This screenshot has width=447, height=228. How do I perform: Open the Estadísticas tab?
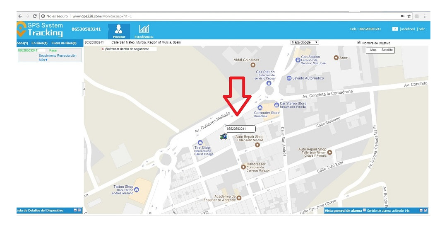click(144, 32)
